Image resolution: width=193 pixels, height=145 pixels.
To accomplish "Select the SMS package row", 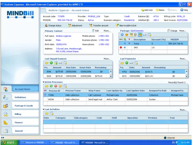I will [153, 48].
